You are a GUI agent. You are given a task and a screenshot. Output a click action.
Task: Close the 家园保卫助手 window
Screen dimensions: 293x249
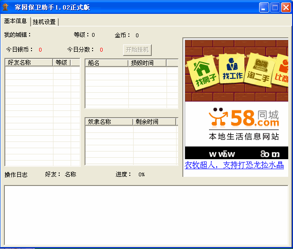pyautogui.click(x=286, y=8)
